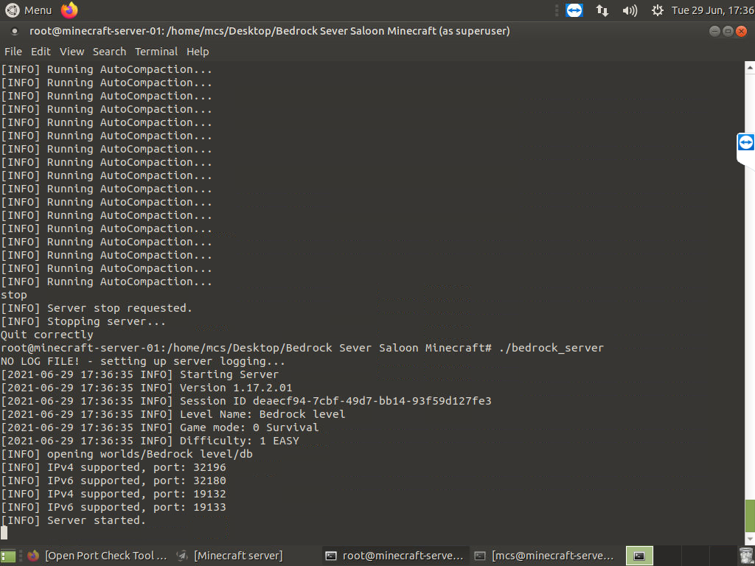
Task: Click the Session ID log line
Action: 246,402
